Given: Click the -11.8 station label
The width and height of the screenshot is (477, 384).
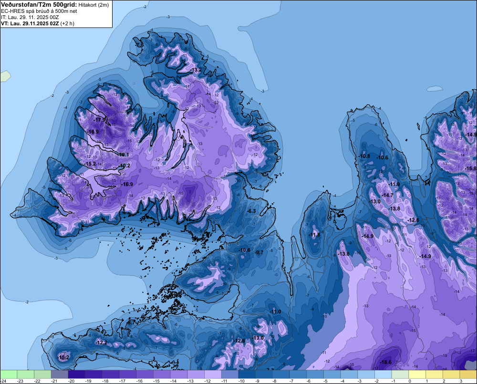Looking at the screenshot, I should (x=314, y=235).
